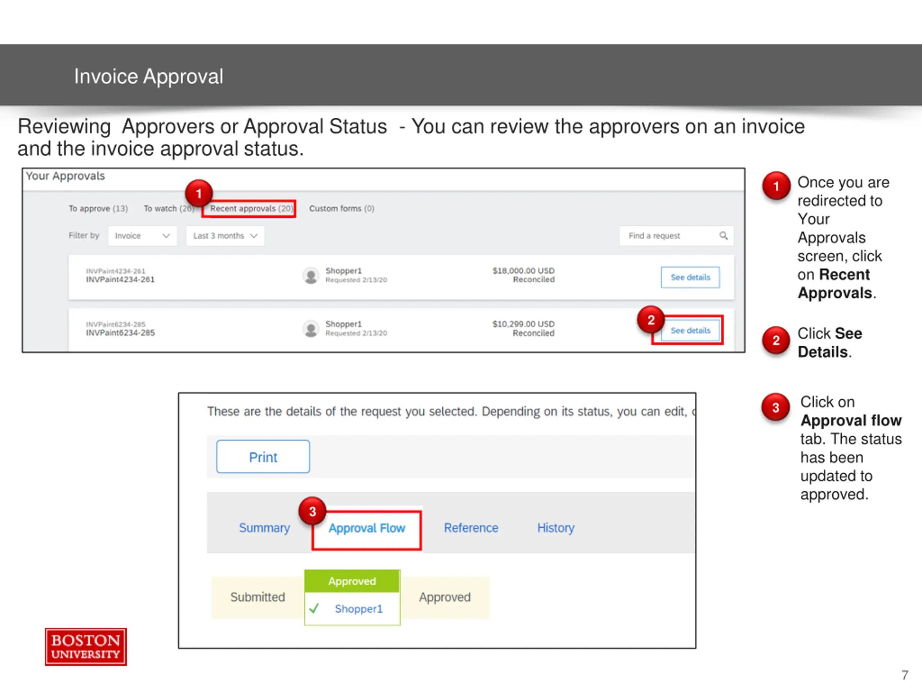Click the Shopper1 approver link

tap(359, 609)
